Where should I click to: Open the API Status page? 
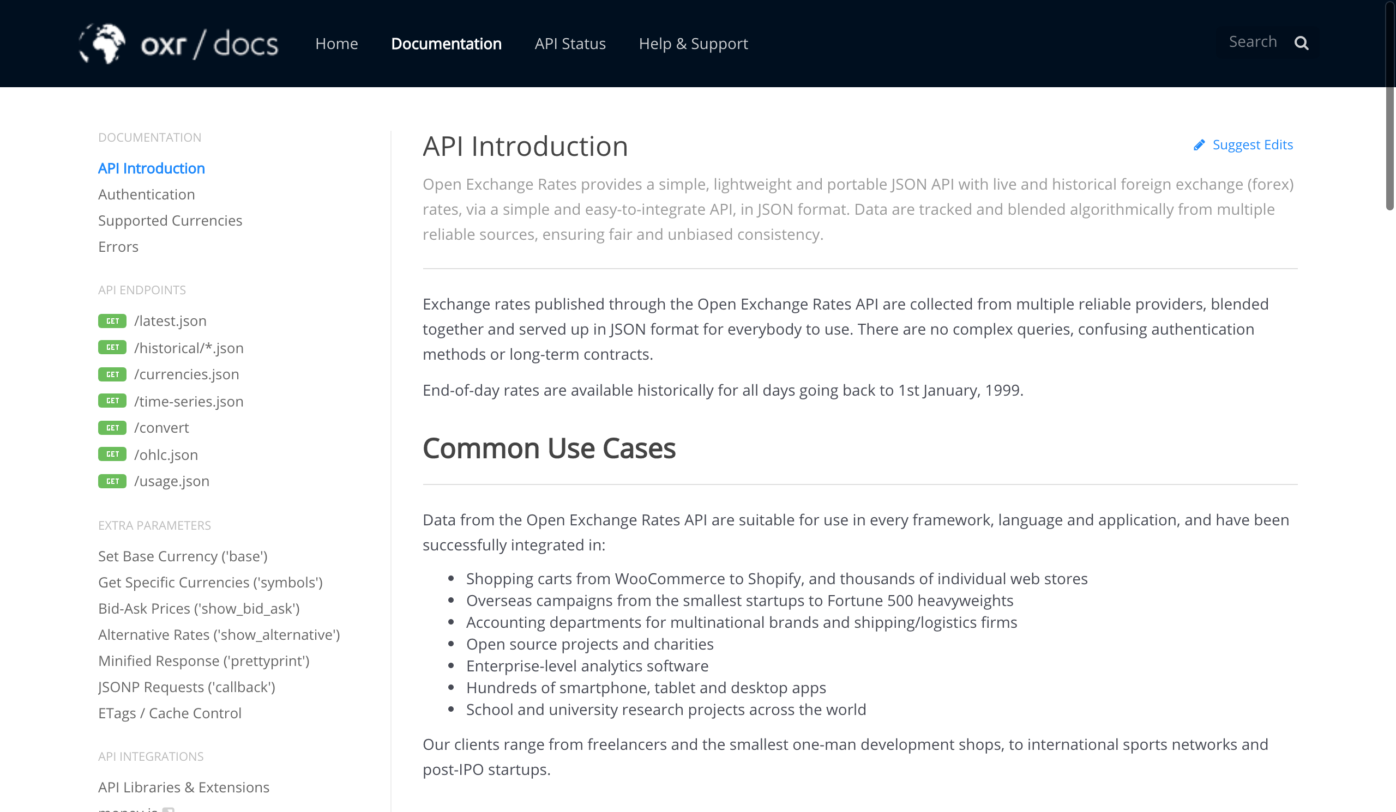[x=570, y=43]
